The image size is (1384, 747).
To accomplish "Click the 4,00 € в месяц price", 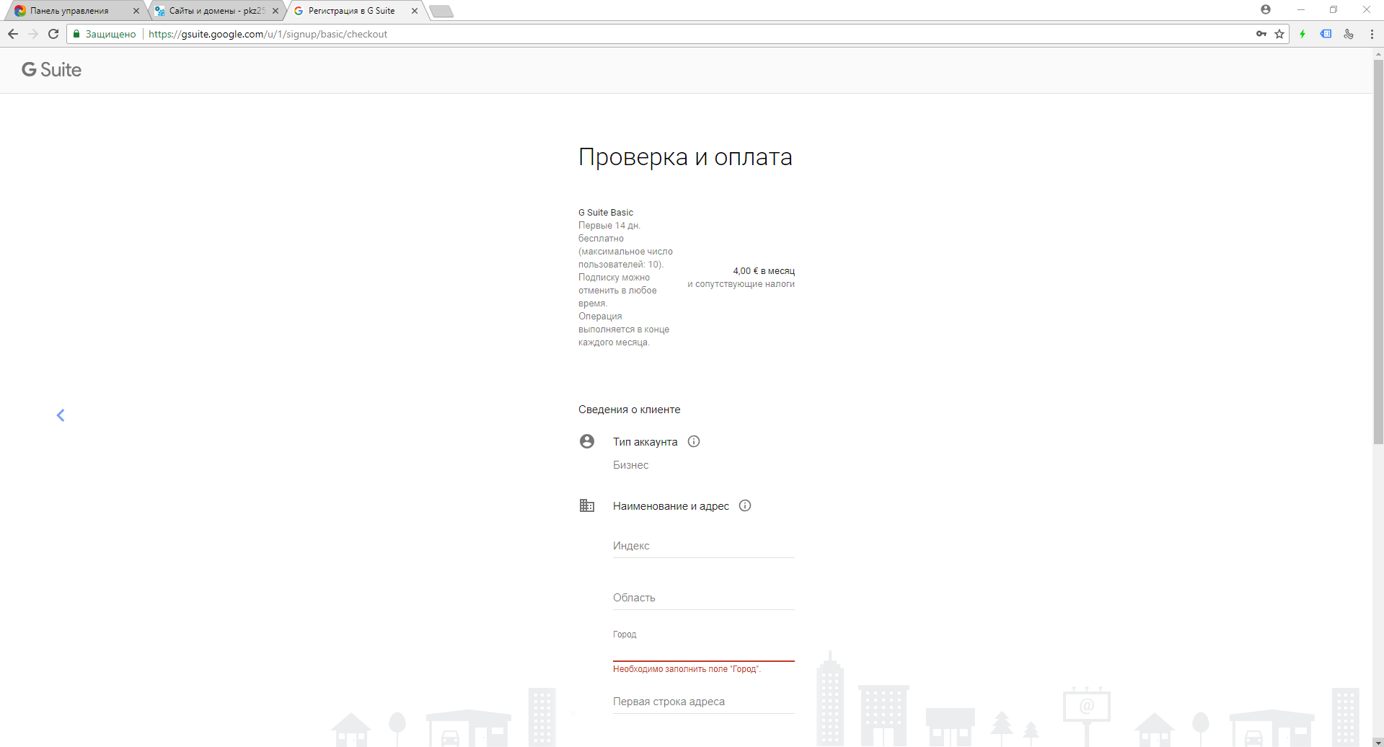I will pyautogui.click(x=764, y=271).
